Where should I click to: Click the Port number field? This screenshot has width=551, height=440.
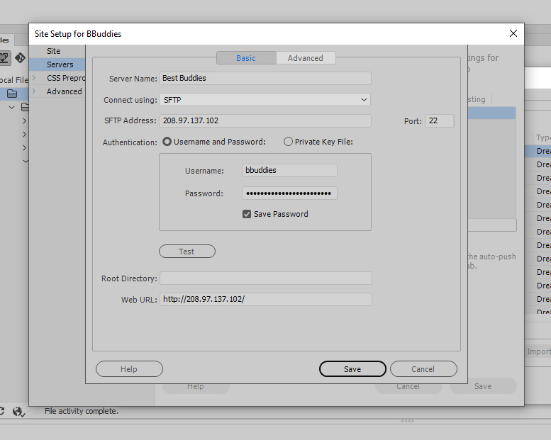439,121
